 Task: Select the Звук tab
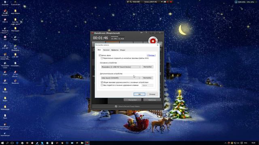click(99, 50)
